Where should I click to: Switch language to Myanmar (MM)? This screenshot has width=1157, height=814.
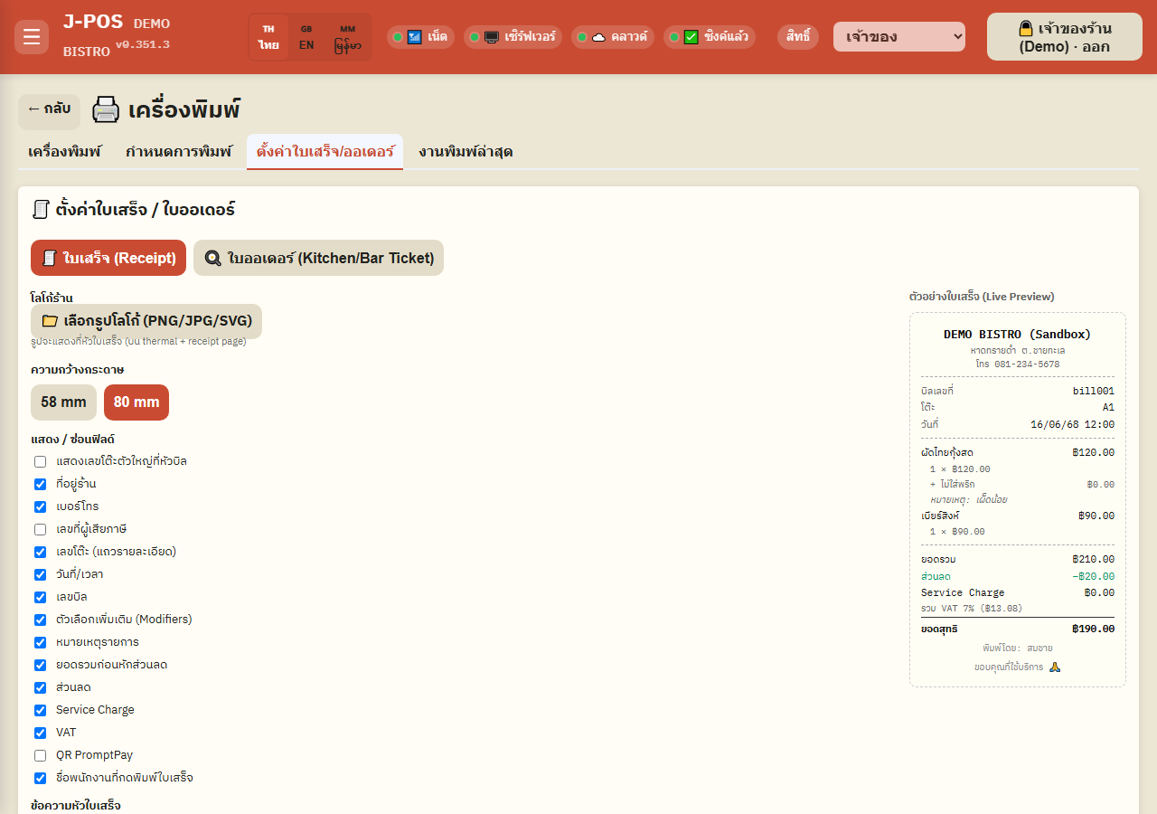[347, 37]
